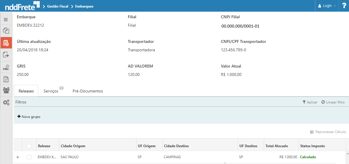Click the Transportadora value text
This screenshot has width=349, height=164.
[x=141, y=50]
